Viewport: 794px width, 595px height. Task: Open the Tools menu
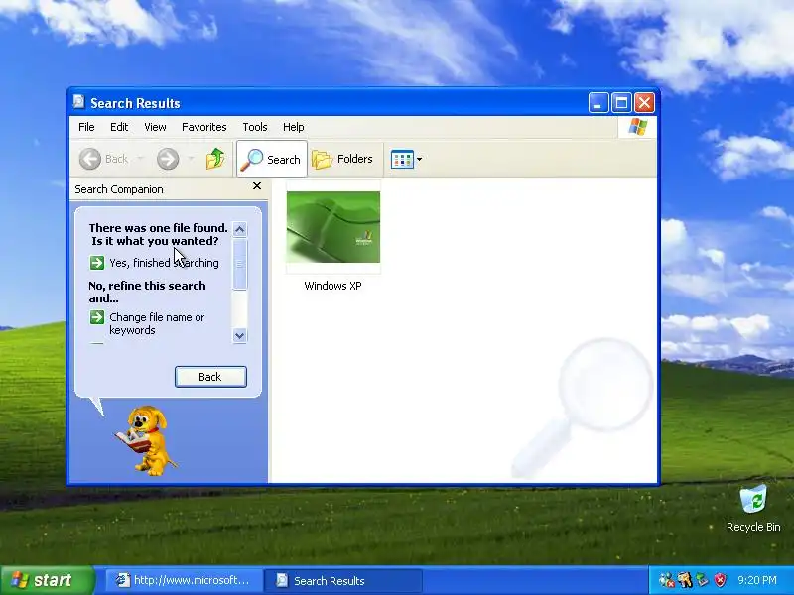[x=255, y=127]
